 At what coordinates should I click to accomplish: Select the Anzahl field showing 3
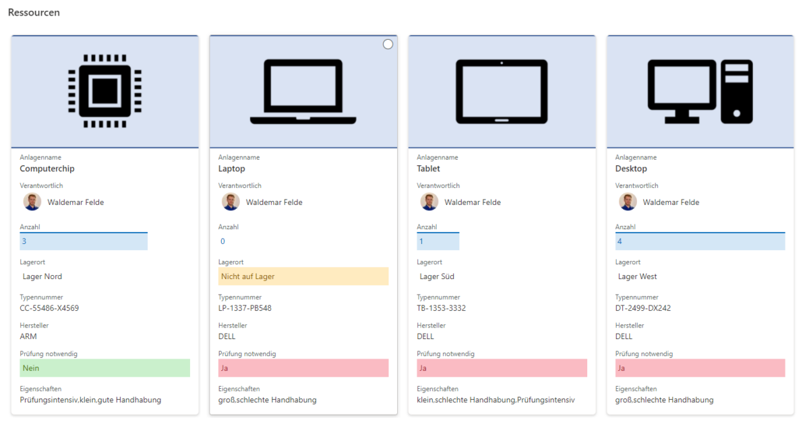coord(83,241)
